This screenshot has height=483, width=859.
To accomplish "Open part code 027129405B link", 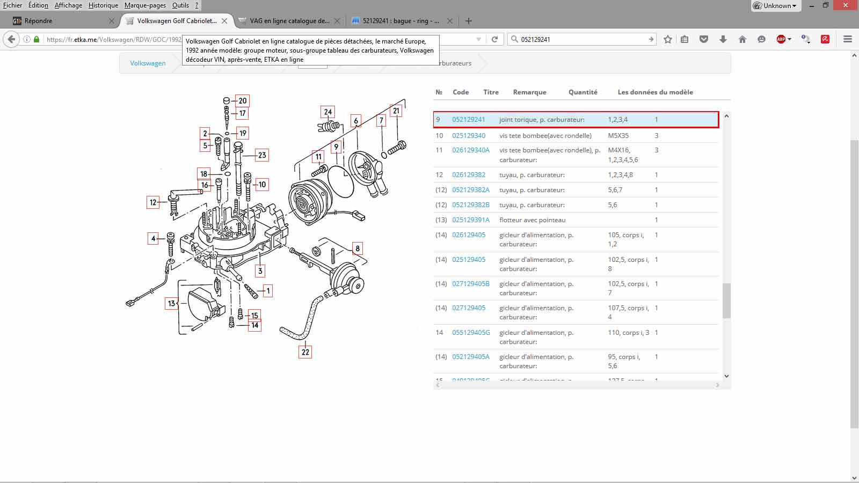I will (x=471, y=284).
